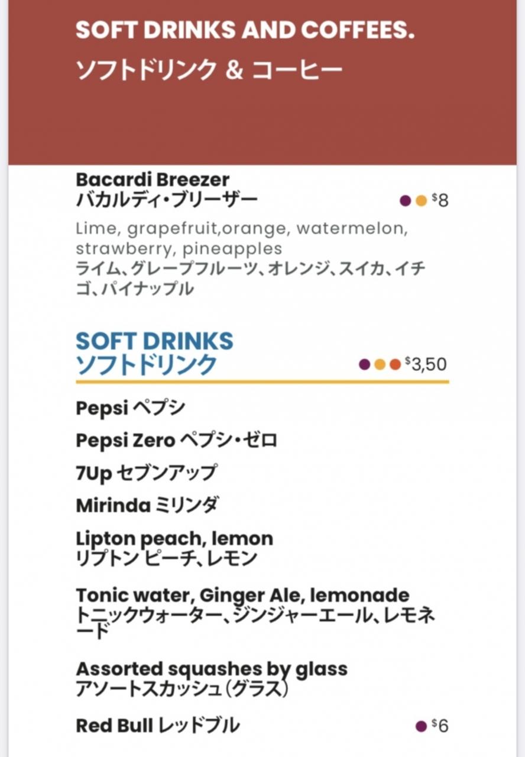Click the SOFT DRINKS AND COFFEES header title
Screen dimensions: 525x757
tap(245, 30)
